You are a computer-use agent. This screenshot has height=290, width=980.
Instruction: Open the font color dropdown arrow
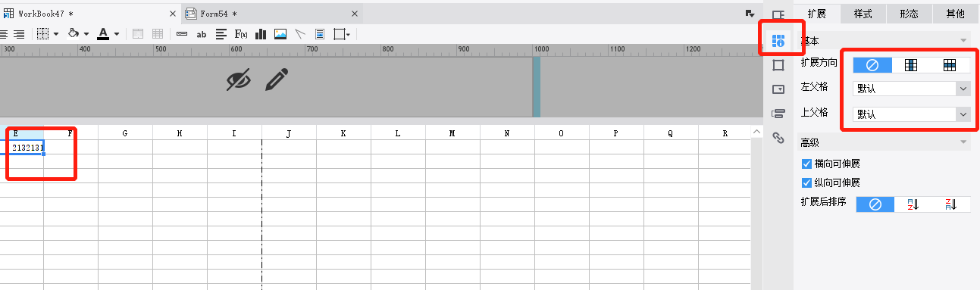117,34
